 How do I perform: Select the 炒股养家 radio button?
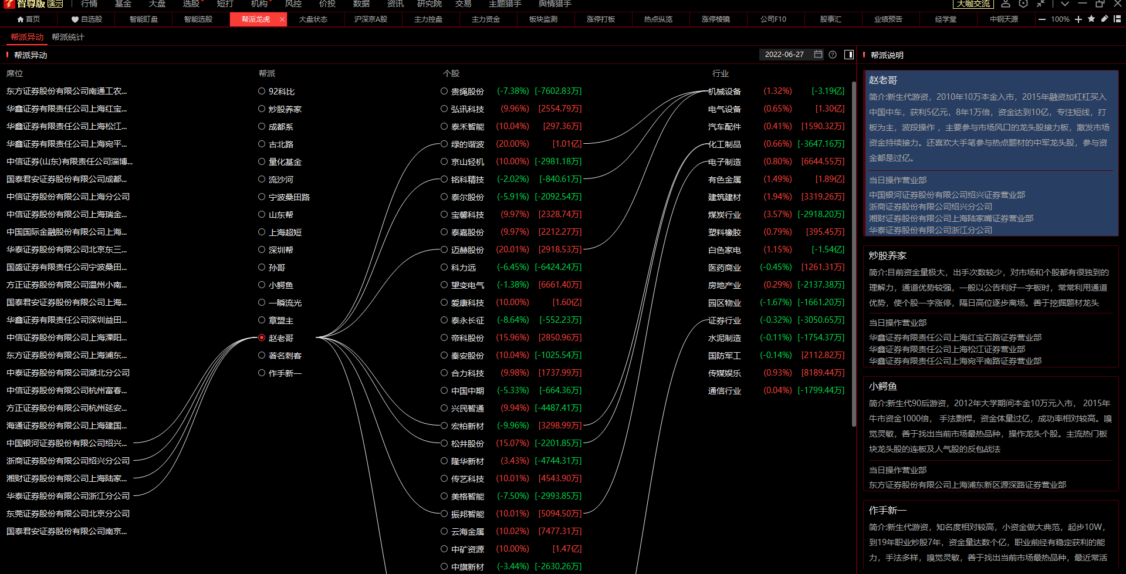(262, 109)
